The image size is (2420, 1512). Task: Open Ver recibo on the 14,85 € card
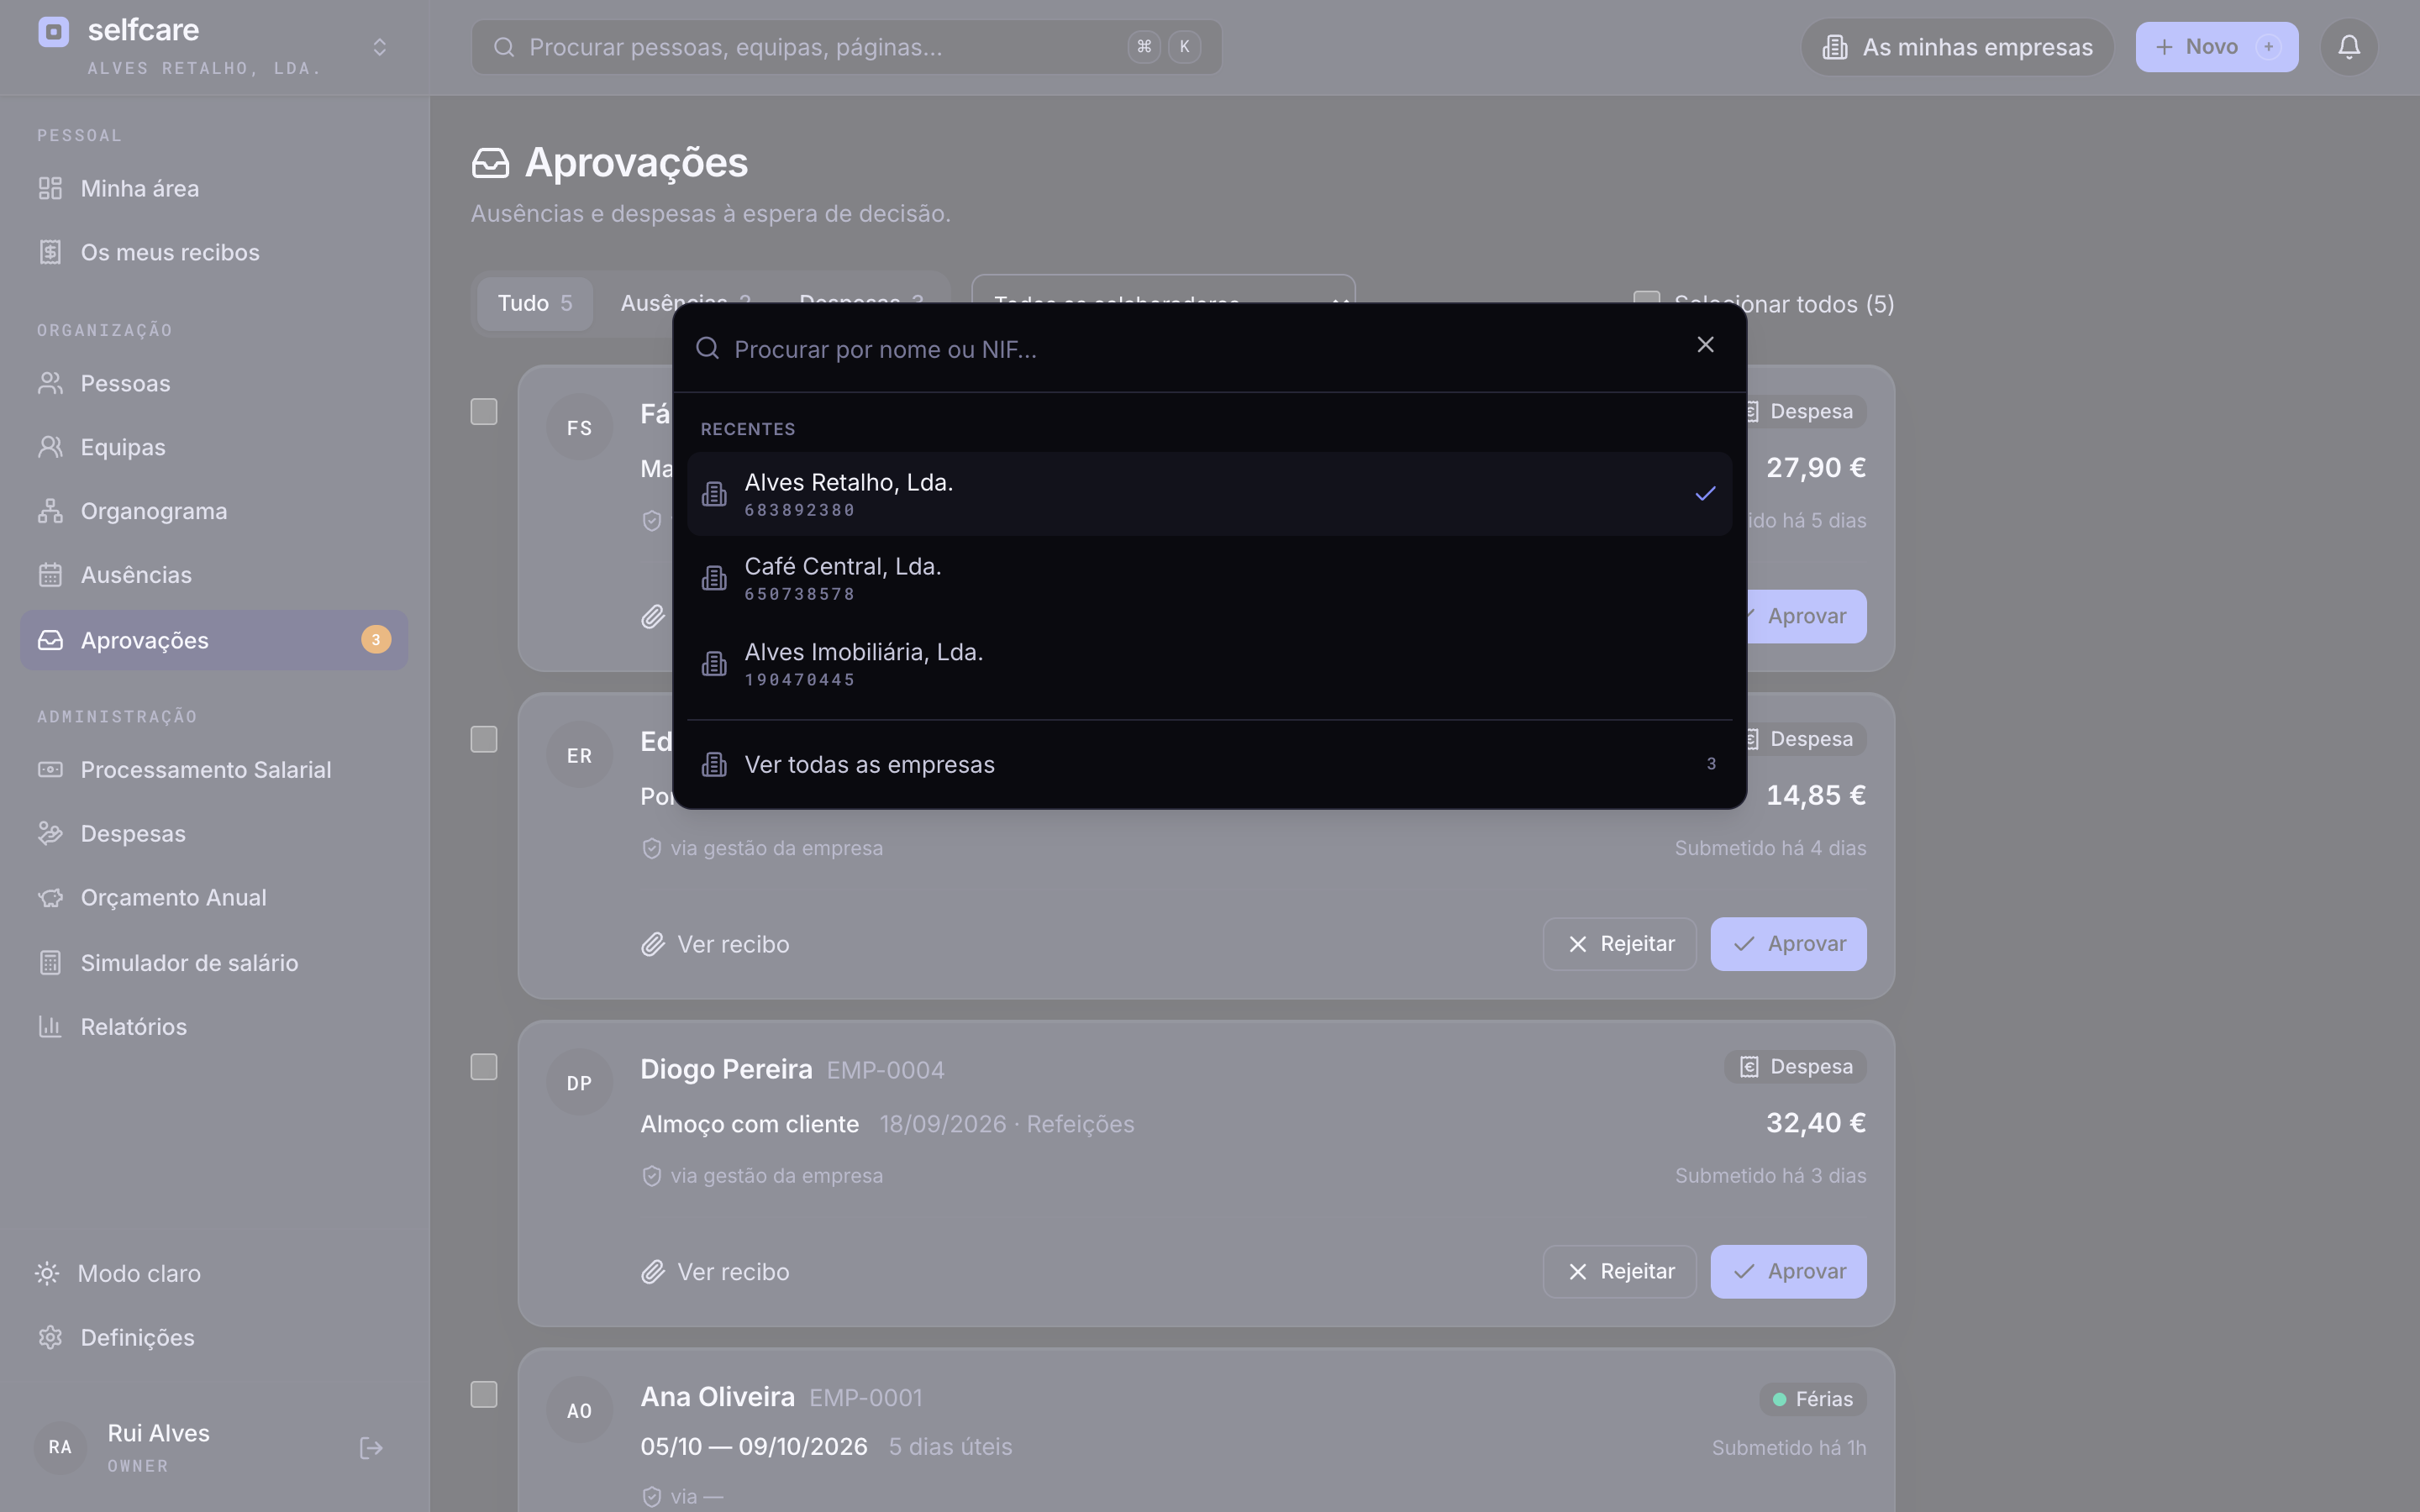click(715, 944)
